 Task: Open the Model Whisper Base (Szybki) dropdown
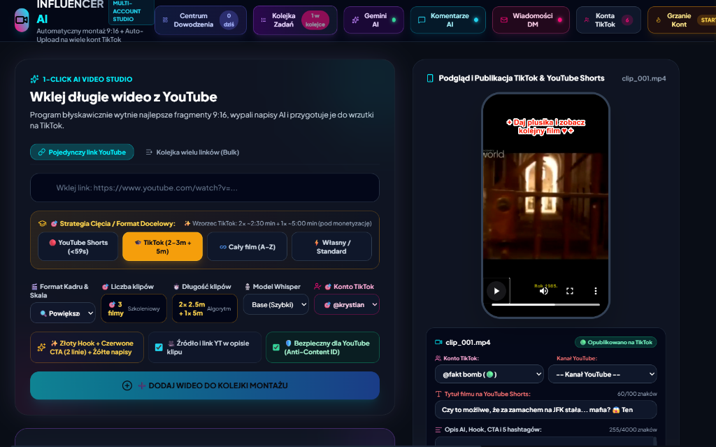tap(275, 304)
